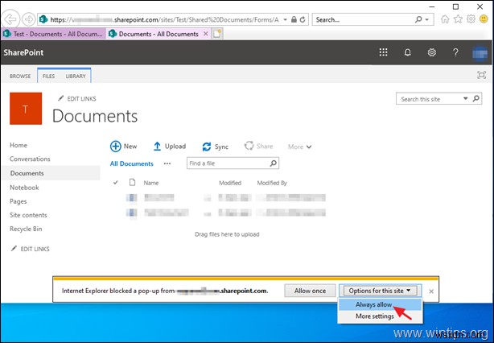Sort by the Modified By column header
The width and height of the screenshot is (494, 343).
click(x=272, y=183)
